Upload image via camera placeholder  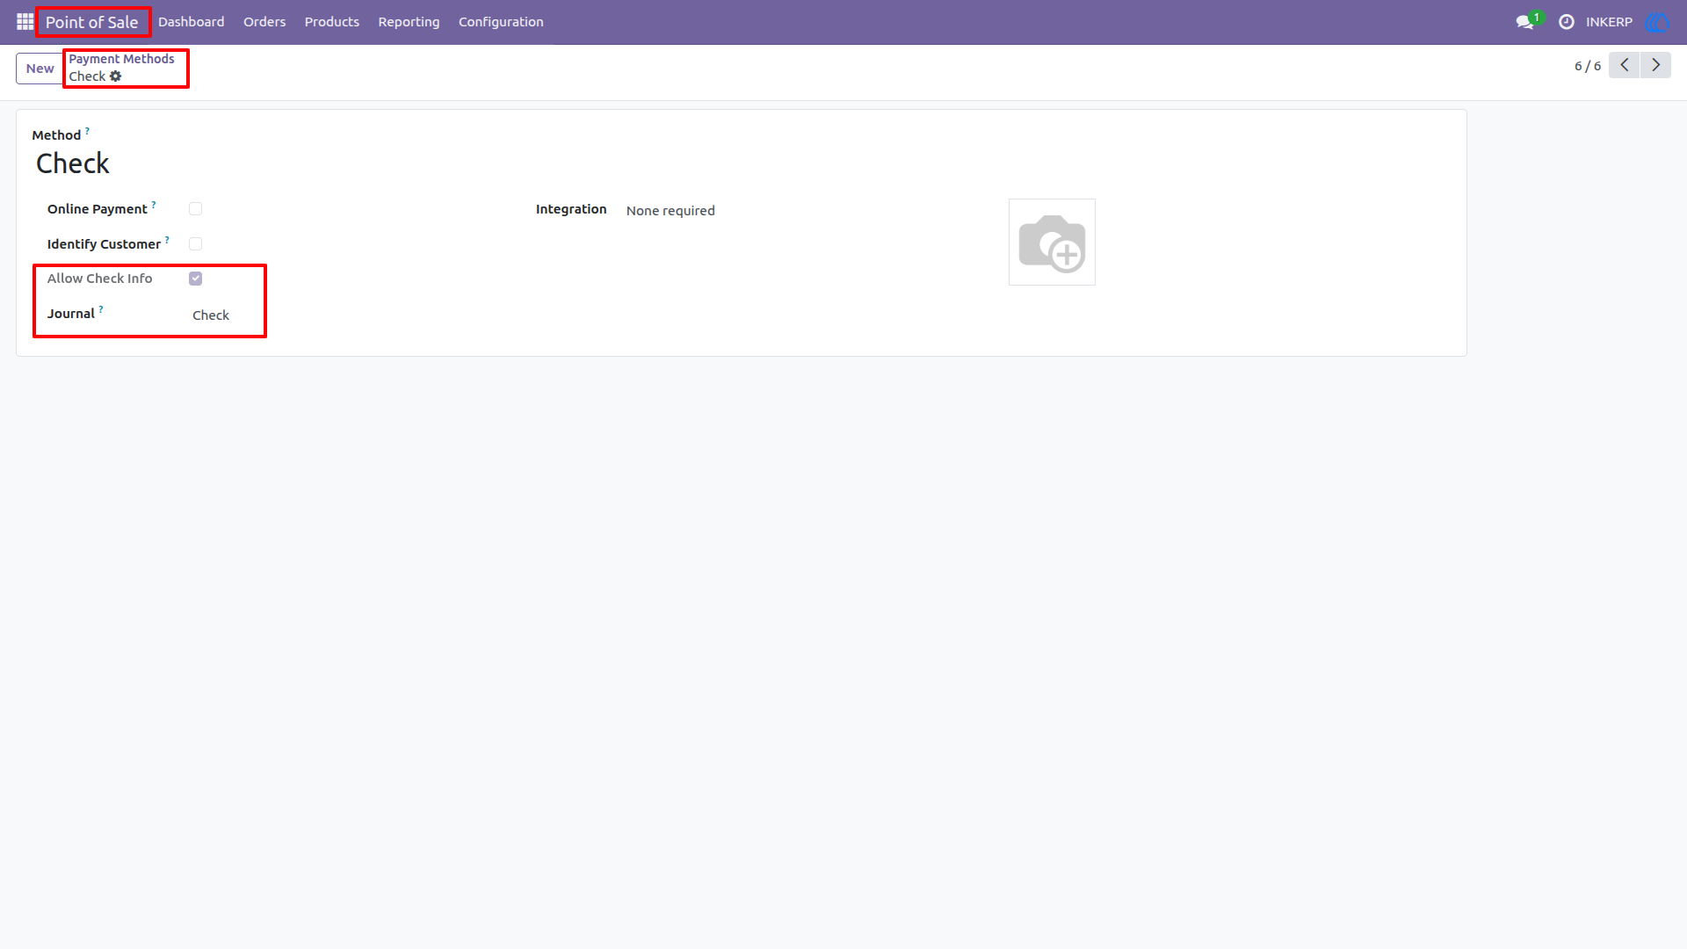pyautogui.click(x=1052, y=242)
